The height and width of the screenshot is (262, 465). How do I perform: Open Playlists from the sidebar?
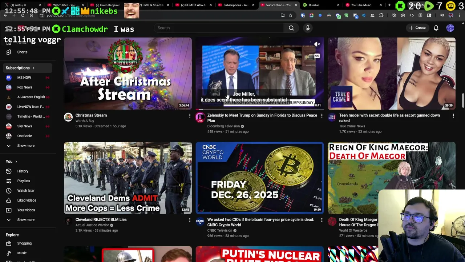pyautogui.click(x=24, y=181)
